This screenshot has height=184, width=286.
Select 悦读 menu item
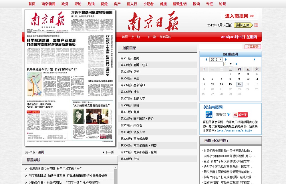pyautogui.click(x=196, y=4)
